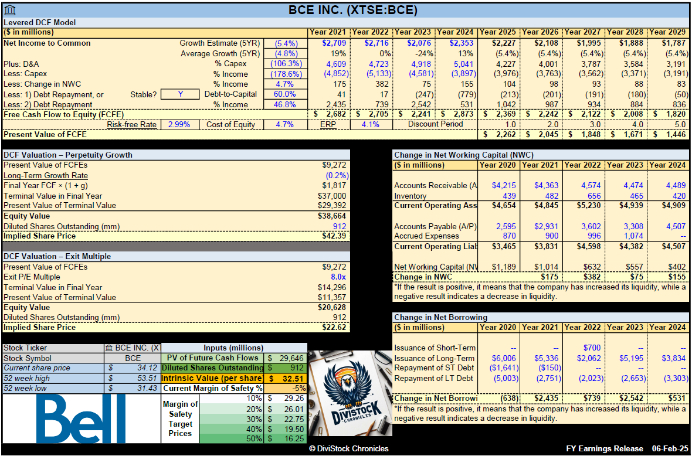The image size is (692, 456).
Task: Click the Inputs (millions) header
Action: (233, 348)
